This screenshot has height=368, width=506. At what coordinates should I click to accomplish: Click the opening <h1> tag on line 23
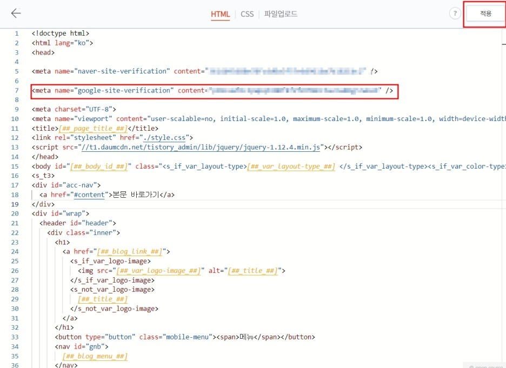tap(62, 242)
